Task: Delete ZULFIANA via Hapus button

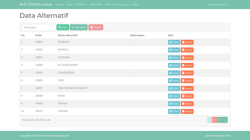Action: [x=187, y=58]
